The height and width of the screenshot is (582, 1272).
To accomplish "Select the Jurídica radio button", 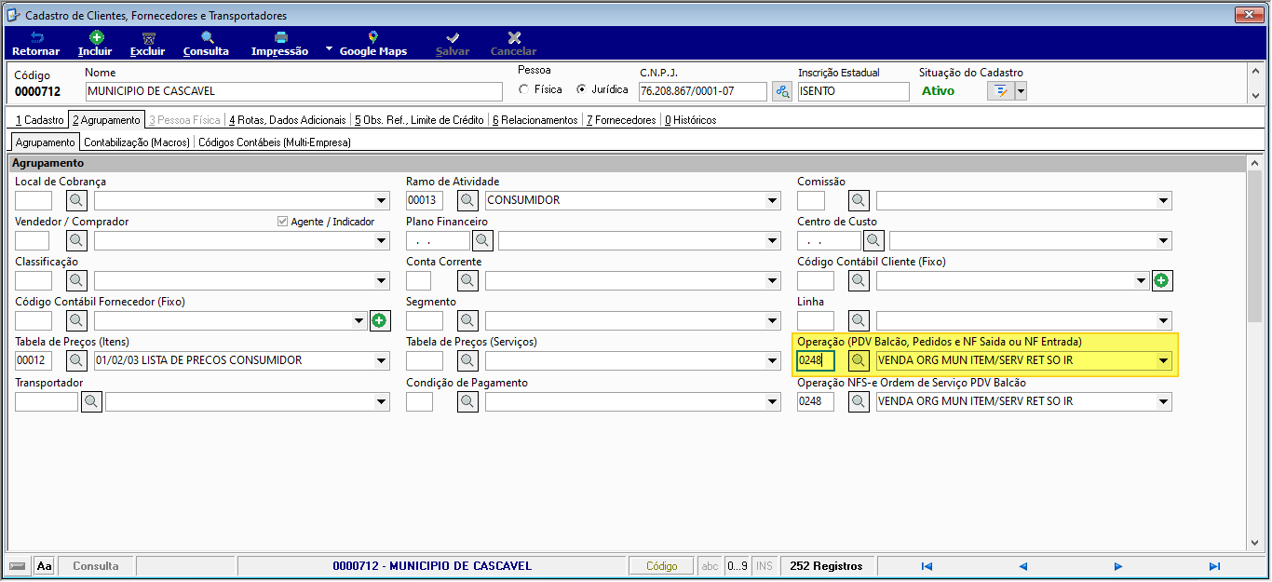I will 582,89.
